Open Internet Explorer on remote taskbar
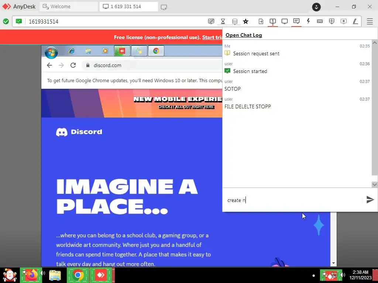The image size is (378, 283). click(x=72, y=51)
